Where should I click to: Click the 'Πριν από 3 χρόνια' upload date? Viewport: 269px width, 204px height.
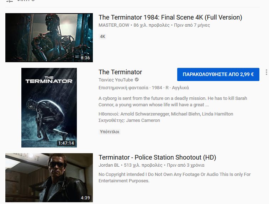point(186,165)
